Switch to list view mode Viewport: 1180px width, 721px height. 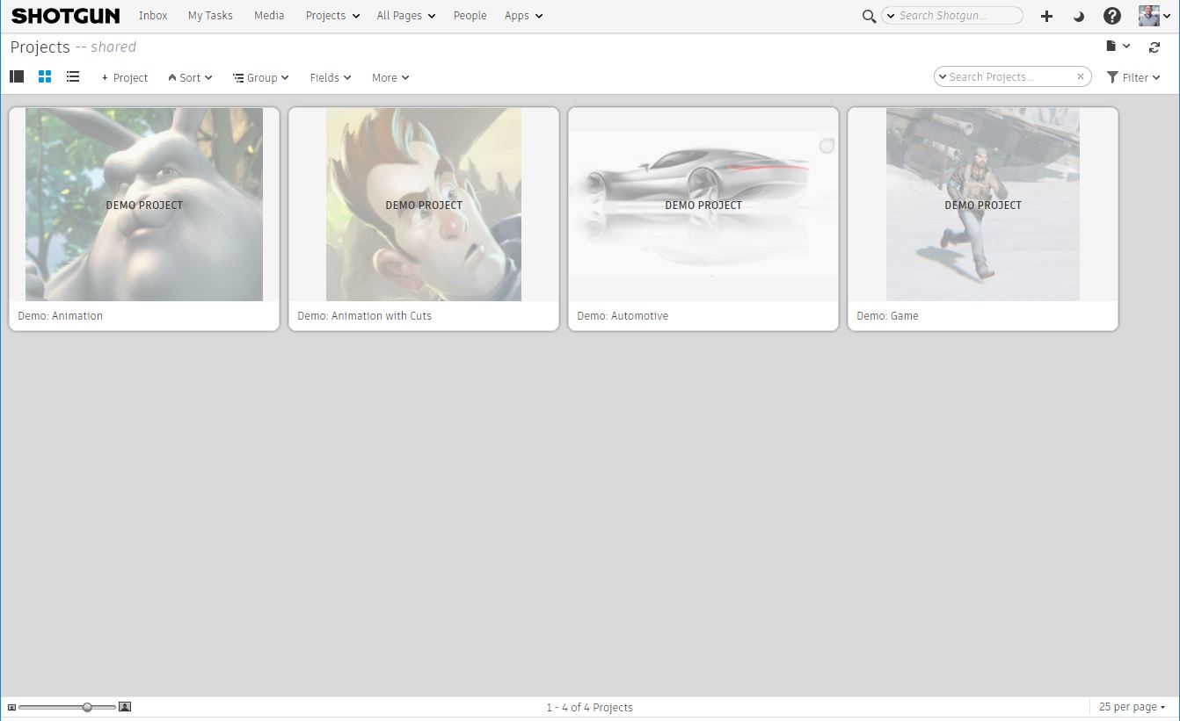pyautogui.click(x=73, y=76)
